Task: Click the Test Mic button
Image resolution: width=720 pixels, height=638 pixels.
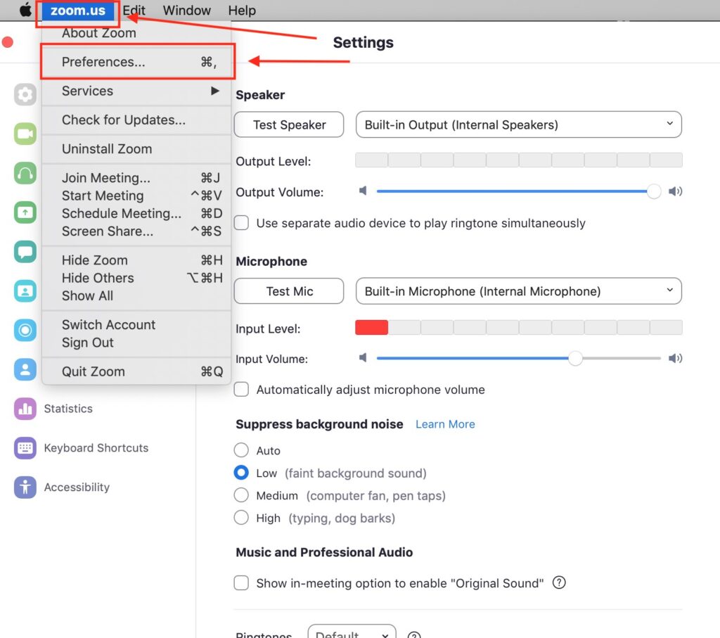Action: click(x=289, y=291)
